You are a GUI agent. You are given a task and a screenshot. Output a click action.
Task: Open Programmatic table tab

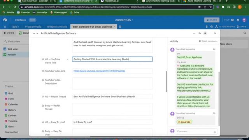point(33,27)
